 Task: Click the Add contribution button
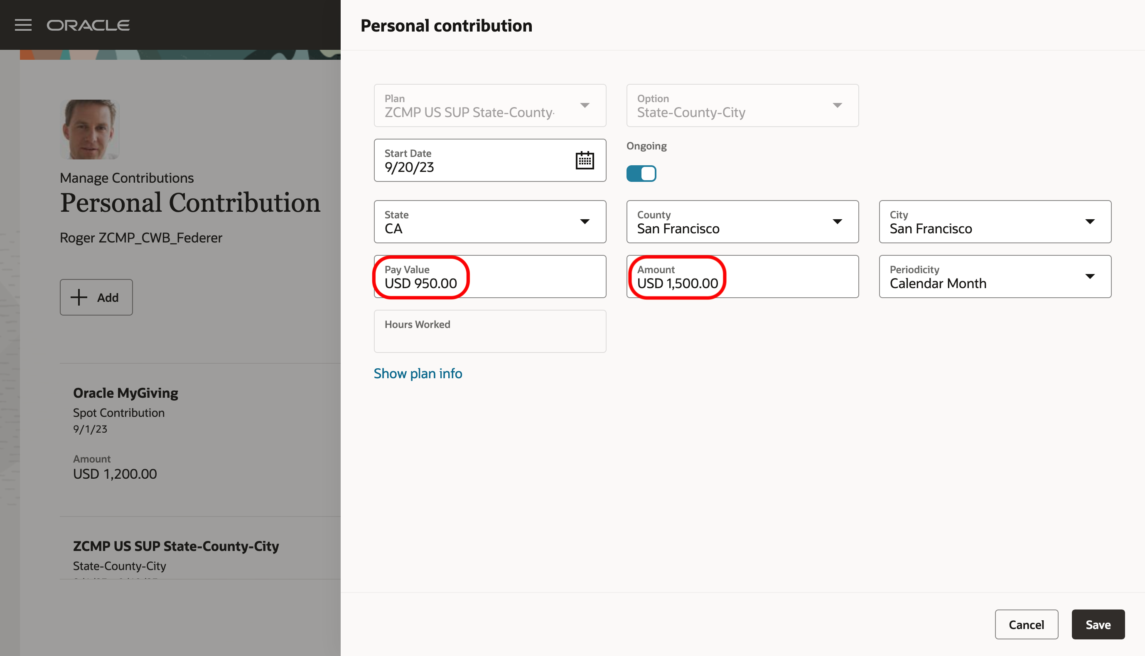(x=96, y=297)
